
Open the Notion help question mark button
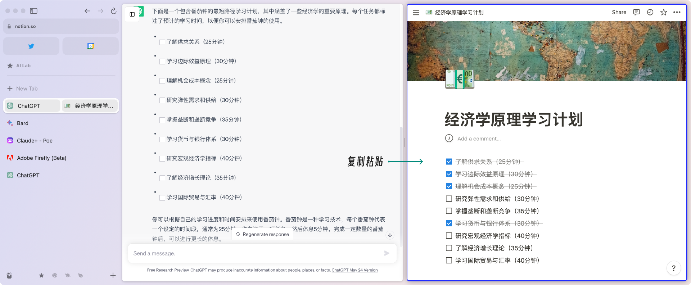(674, 268)
